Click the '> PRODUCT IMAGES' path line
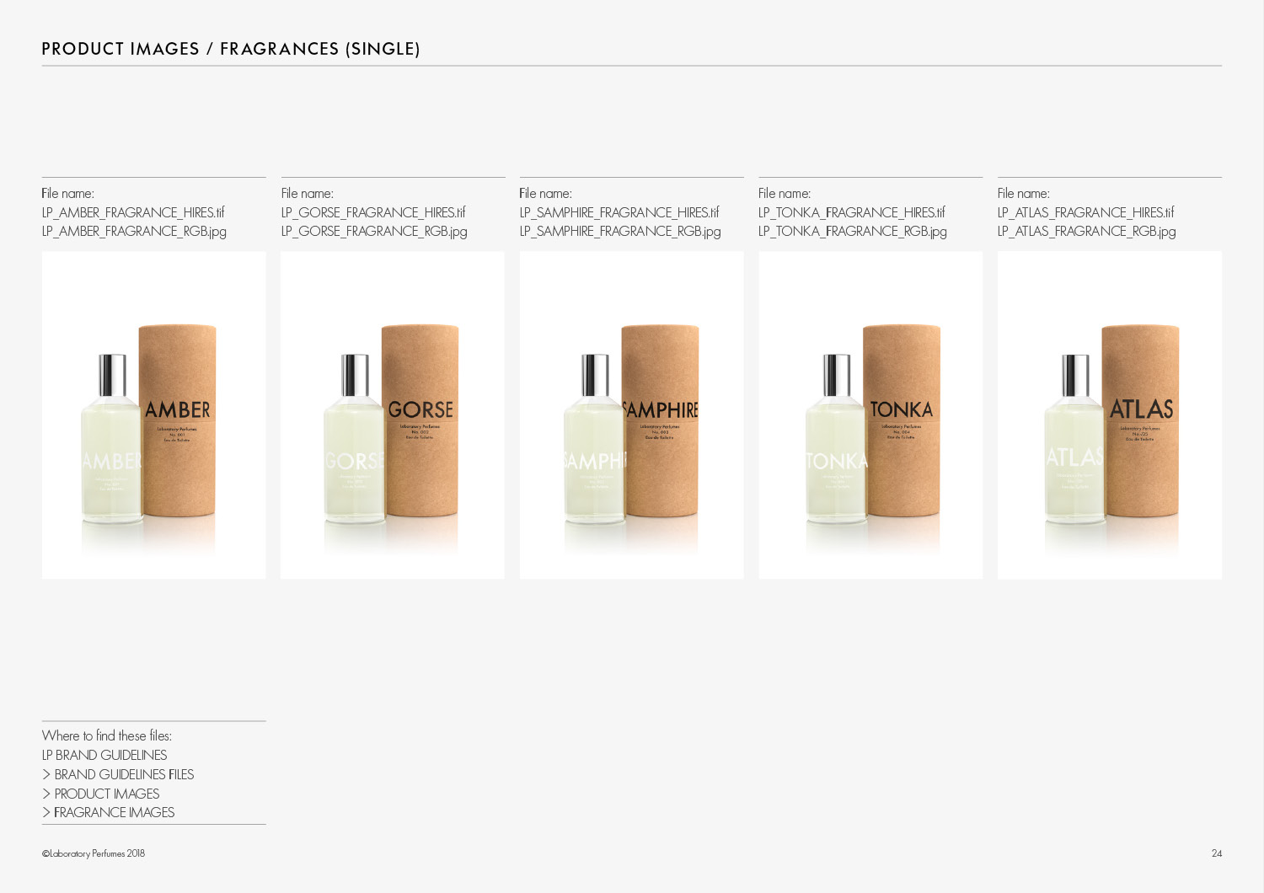 [x=100, y=794]
